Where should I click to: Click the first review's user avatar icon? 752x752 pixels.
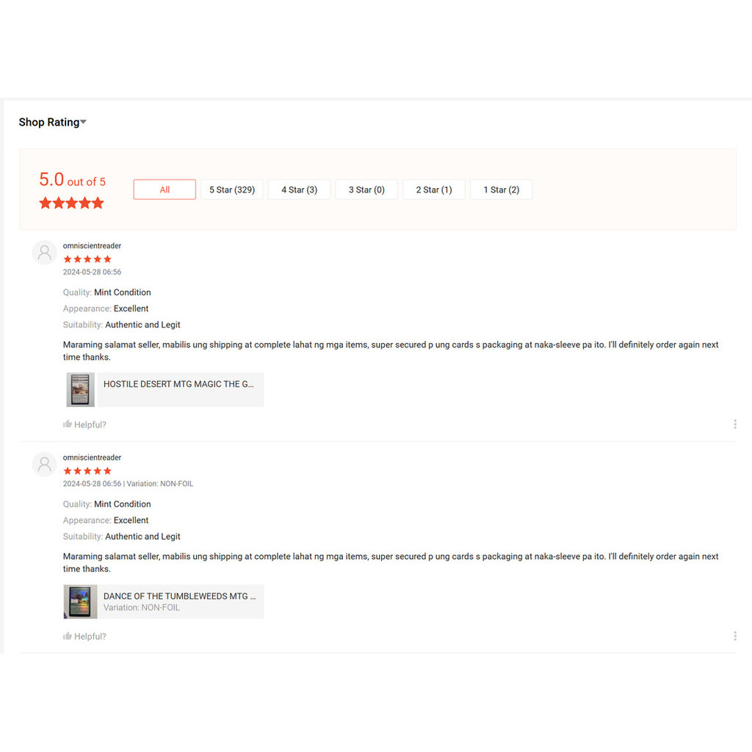(45, 253)
